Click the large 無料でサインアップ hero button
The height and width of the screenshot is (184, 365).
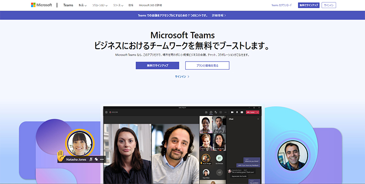(x=157, y=66)
